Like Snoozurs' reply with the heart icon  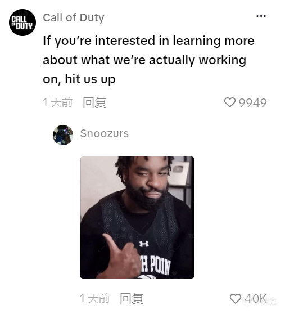coord(236,299)
